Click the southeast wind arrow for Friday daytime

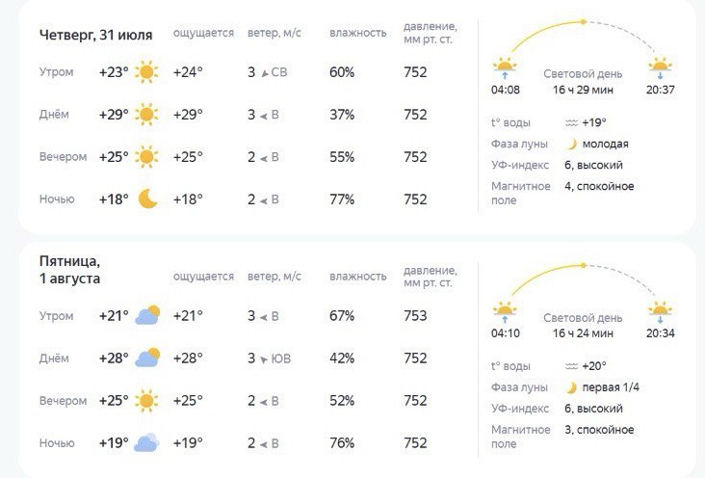(264, 359)
